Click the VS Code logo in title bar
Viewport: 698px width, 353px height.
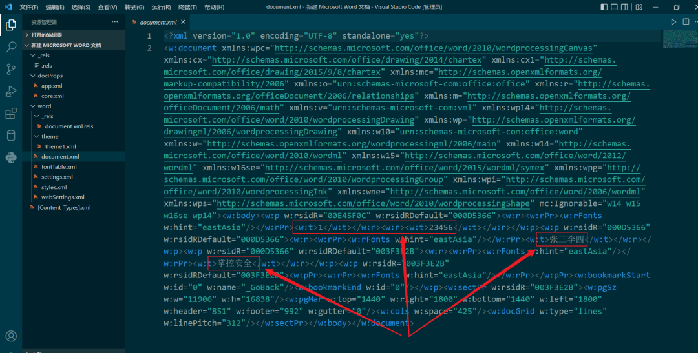click(x=8, y=7)
